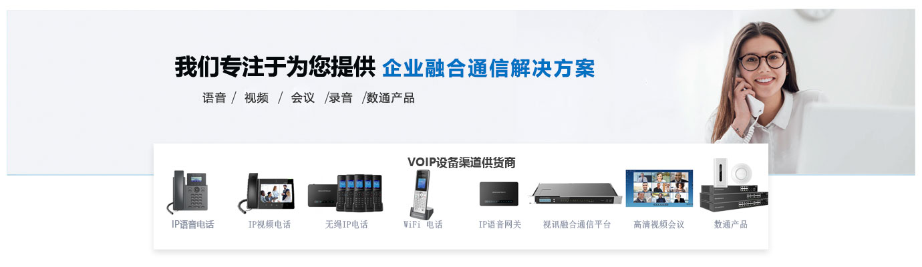
Task: Select the 视讯融合通信平台 rack server image
Action: (x=577, y=194)
